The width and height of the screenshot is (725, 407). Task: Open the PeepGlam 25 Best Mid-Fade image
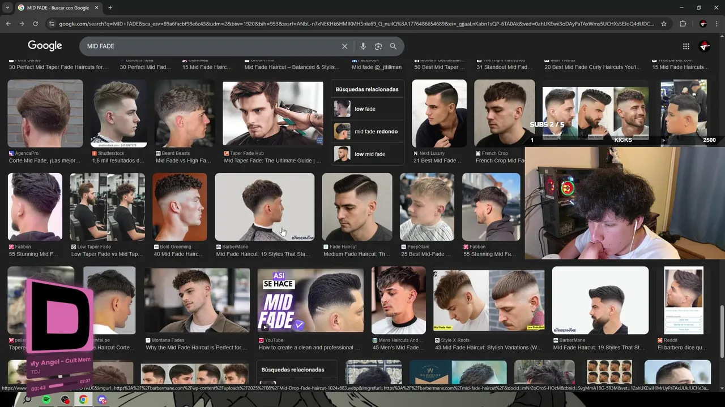[x=427, y=207]
